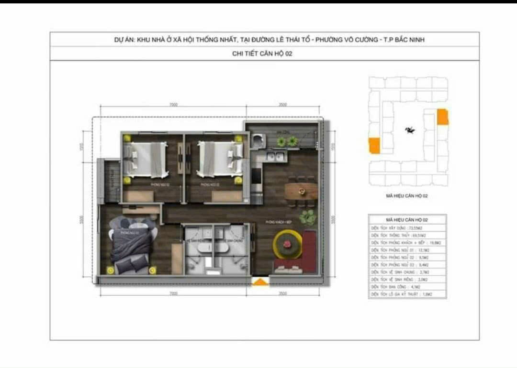Image resolution: width=517 pixels, height=368 pixels.
Task: Click the 'Diện tích phòng khách + bếp' row
Action: pyautogui.click(x=407, y=243)
